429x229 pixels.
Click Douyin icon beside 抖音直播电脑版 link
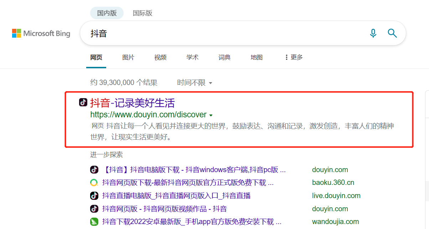(94, 196)
